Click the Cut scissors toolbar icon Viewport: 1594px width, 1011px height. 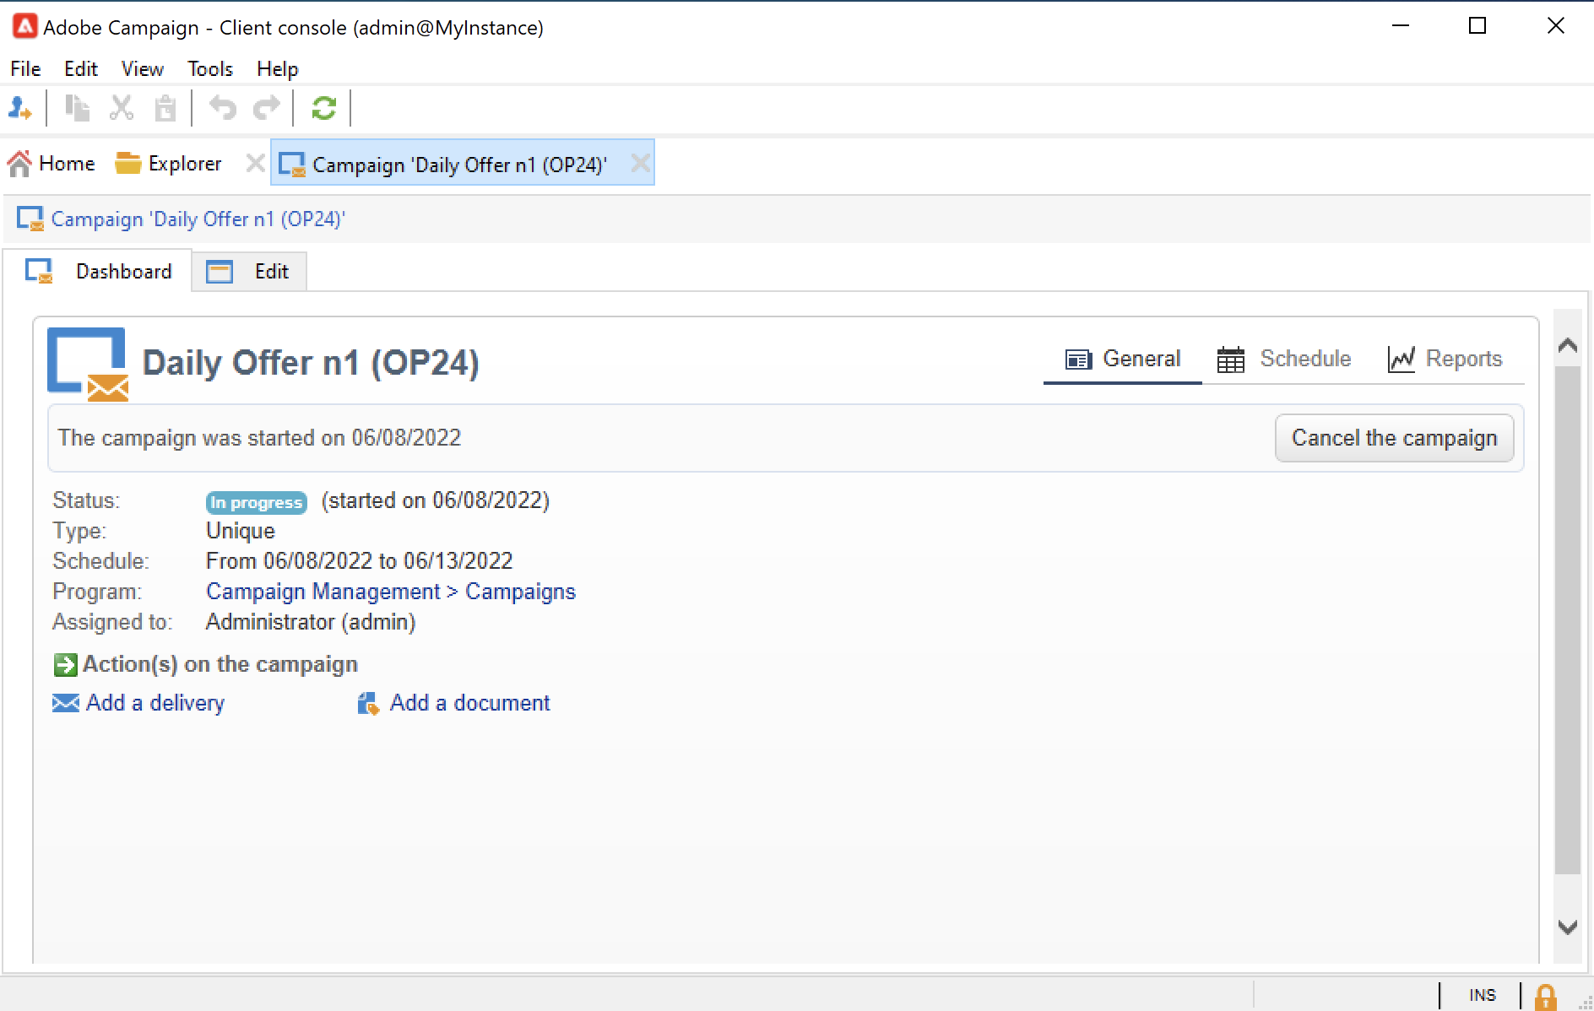[122, 108]
